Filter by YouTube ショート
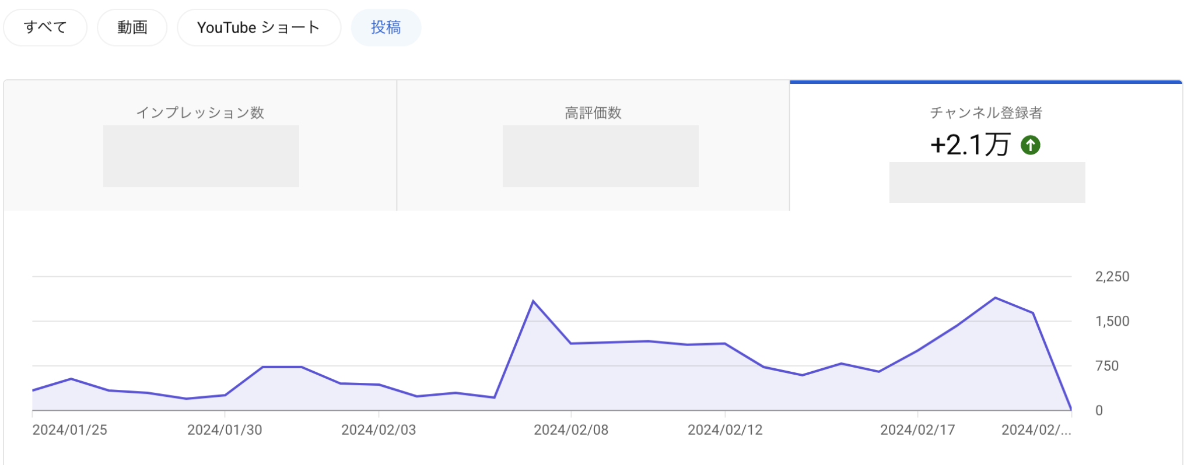 [x=258, y=27]
